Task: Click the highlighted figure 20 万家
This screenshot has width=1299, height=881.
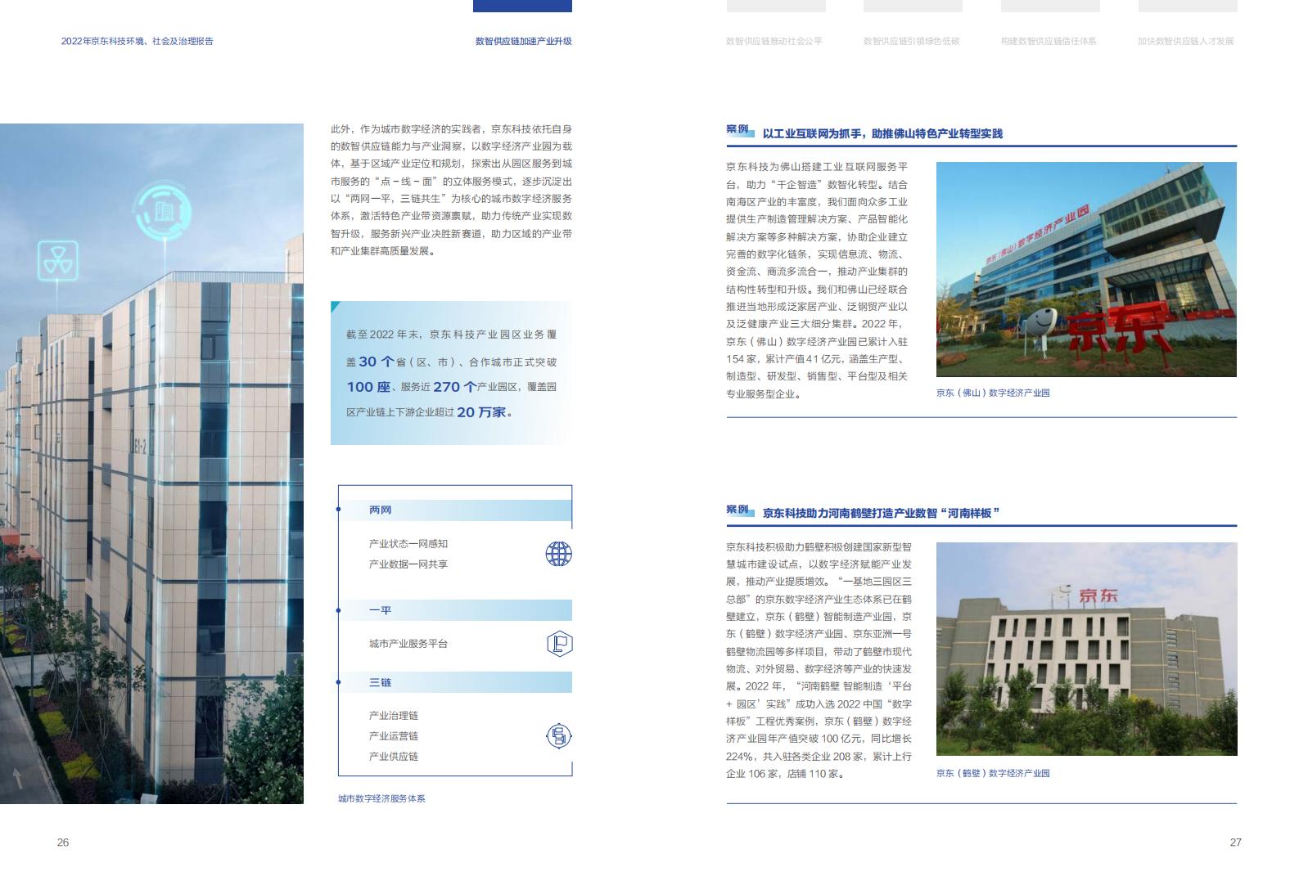Action: (482, 412)
